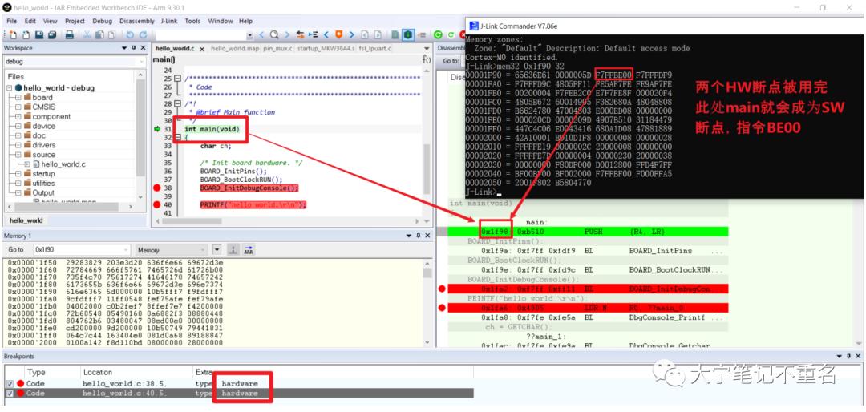Click the Print icon in the toolbar
Image resolution: width=866 pixels, height=412 pixels.
coord(70,34)
